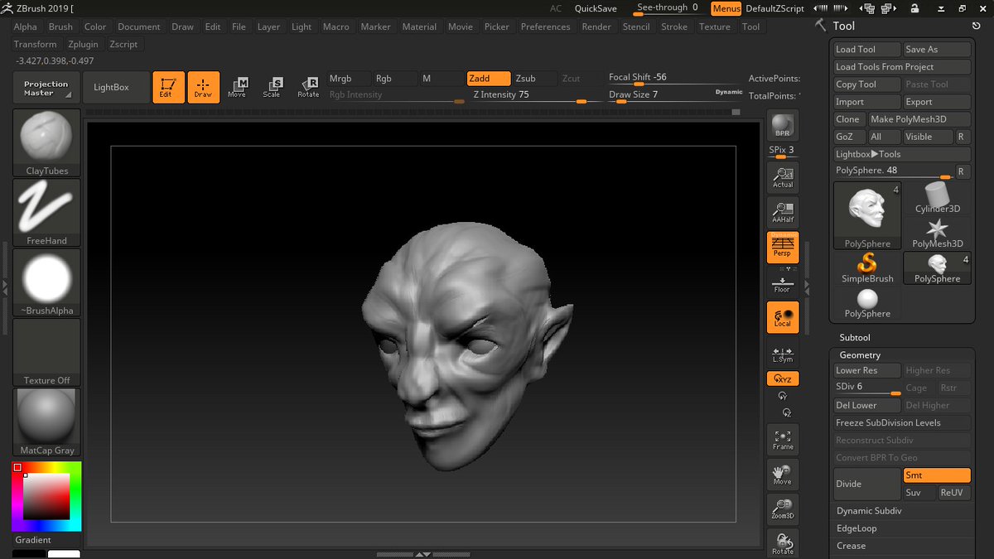
Task: Open the Preferences menu
Action: coord(545,27)
